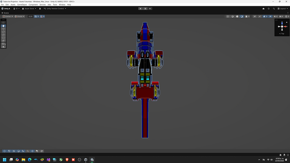Toggle snap increment button

41,17
